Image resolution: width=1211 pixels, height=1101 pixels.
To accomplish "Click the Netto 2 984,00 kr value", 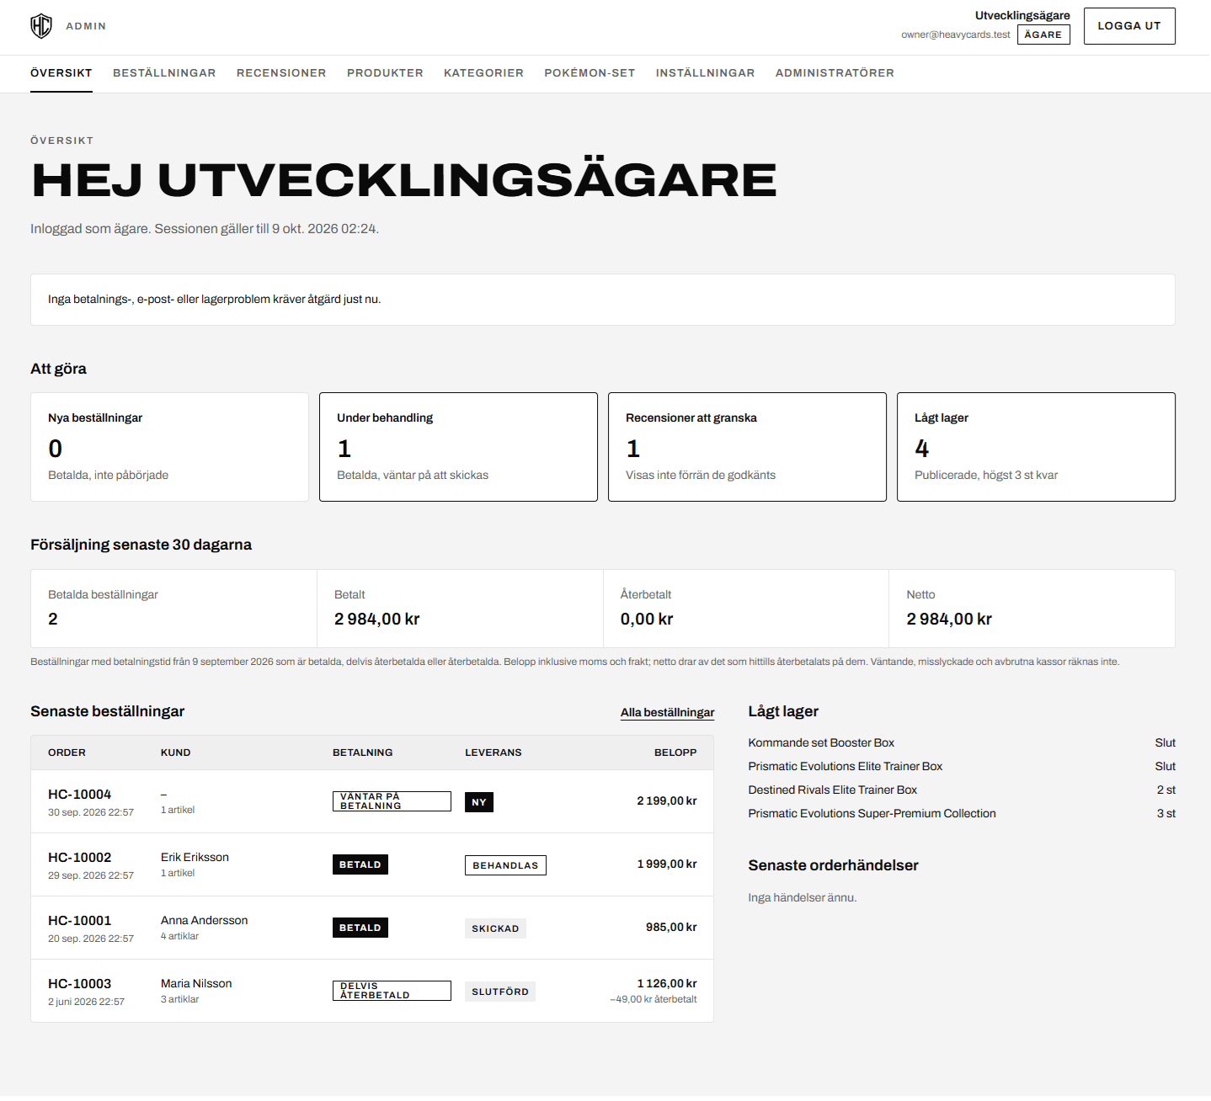I will click(x=949, y=619).
